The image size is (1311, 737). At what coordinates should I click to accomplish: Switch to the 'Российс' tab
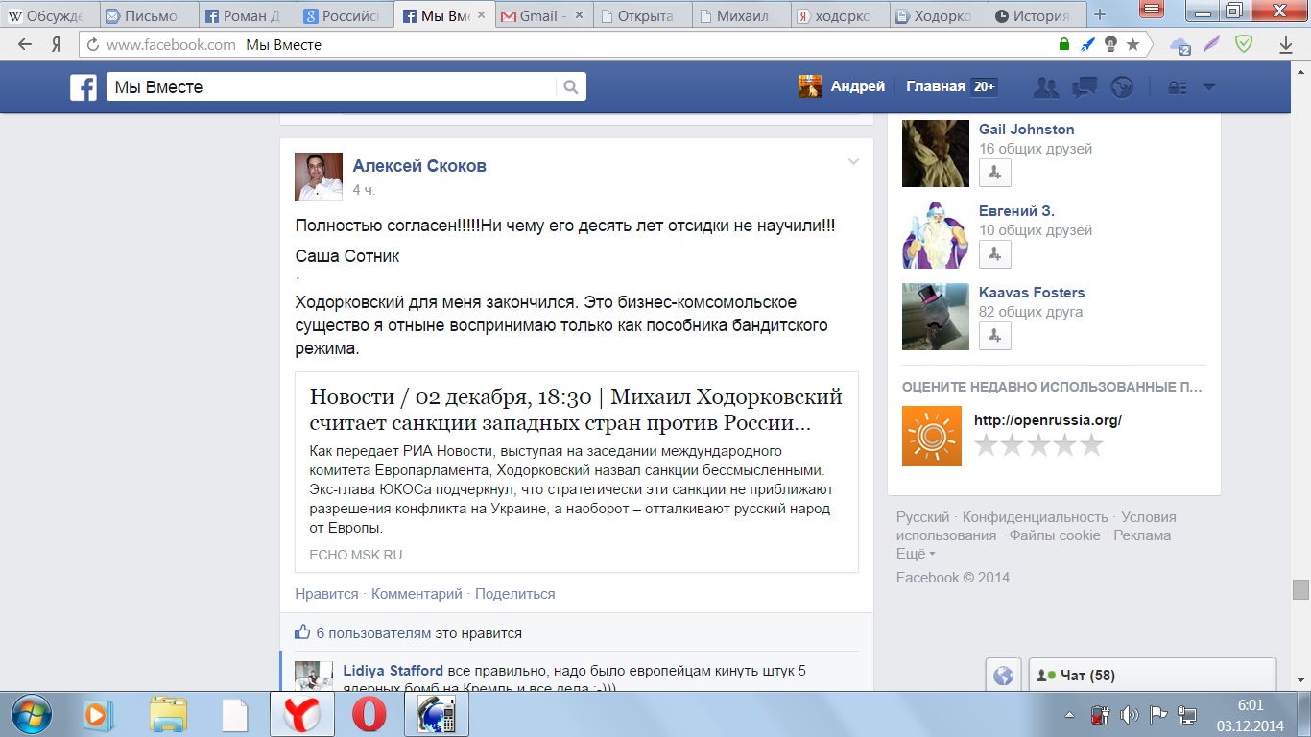pyautogui.click(x=346, y=15)
